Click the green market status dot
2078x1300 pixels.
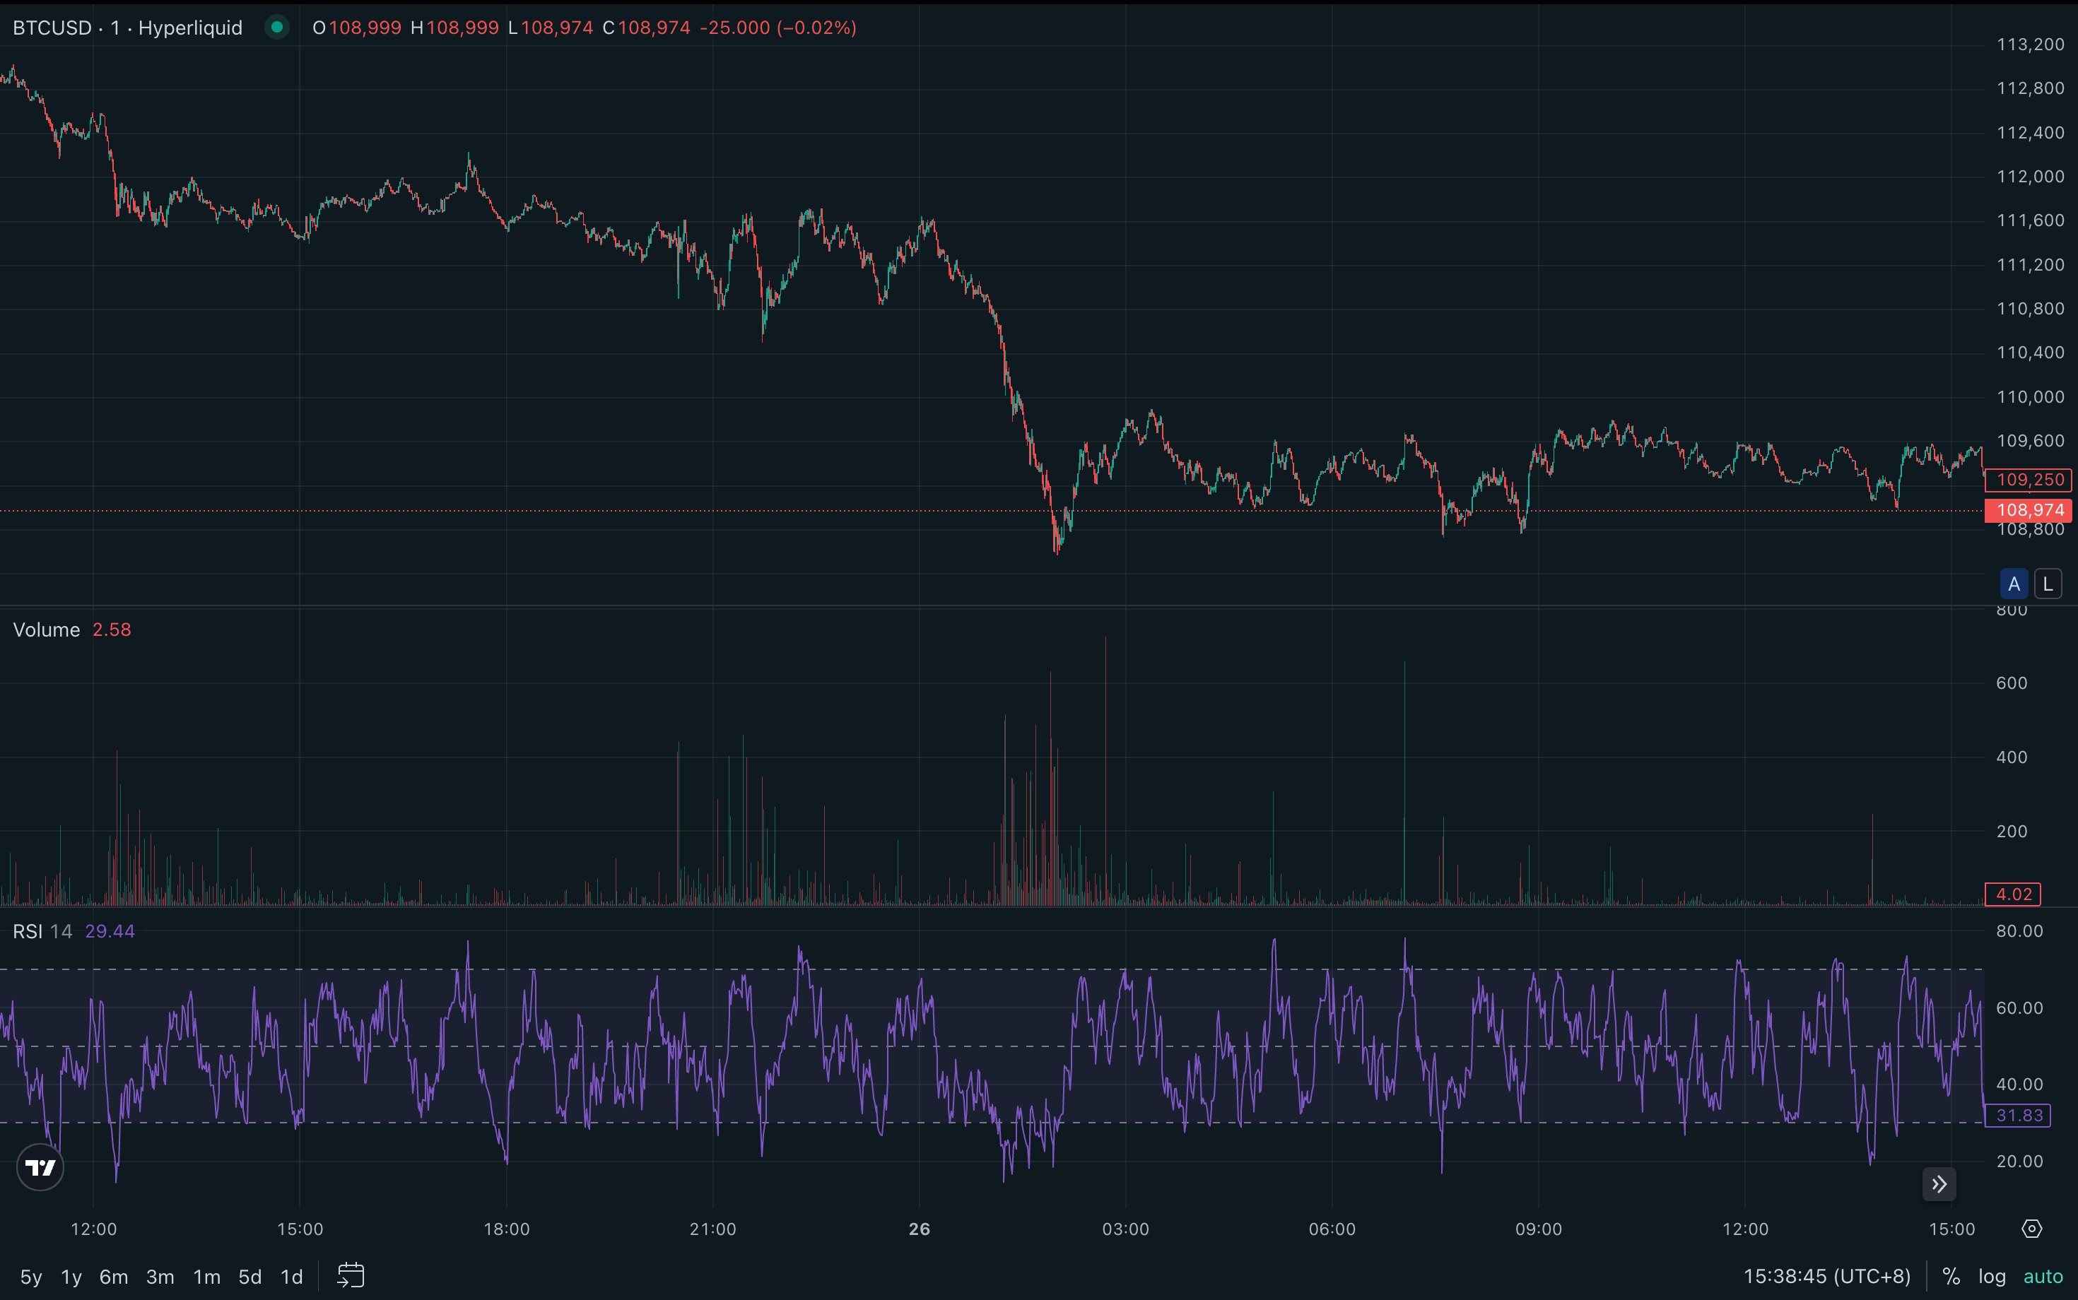coord(277,28)
